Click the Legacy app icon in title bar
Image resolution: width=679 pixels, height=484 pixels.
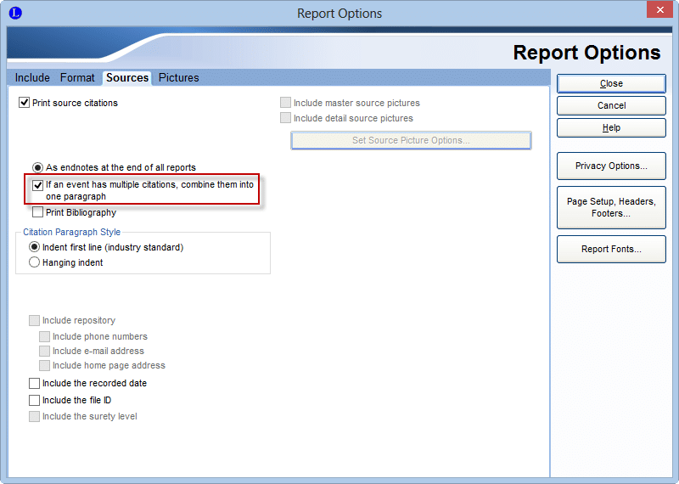pyautogui.click(x=15, y=13)
